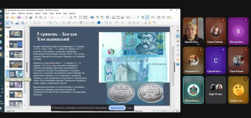Click the Insert Chart icon
The height and width of the screenshot is (118, 251).
point(123,17)
